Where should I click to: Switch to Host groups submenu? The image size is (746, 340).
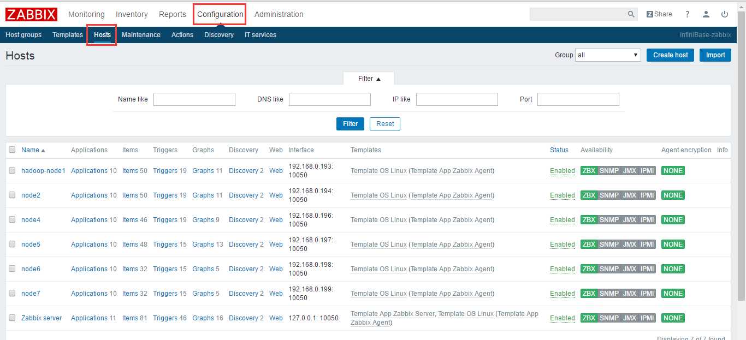pyautogui.click(x=23, y=35)
